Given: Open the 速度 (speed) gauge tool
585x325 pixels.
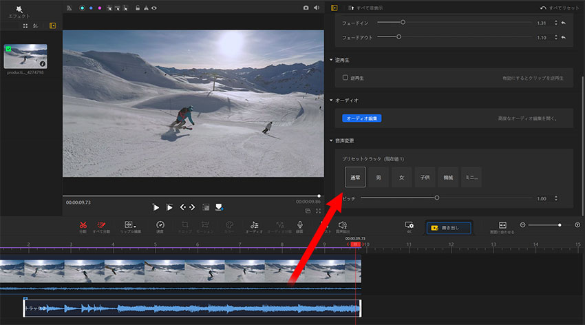Looking at the screenshot, I should [x=160, y=227].
